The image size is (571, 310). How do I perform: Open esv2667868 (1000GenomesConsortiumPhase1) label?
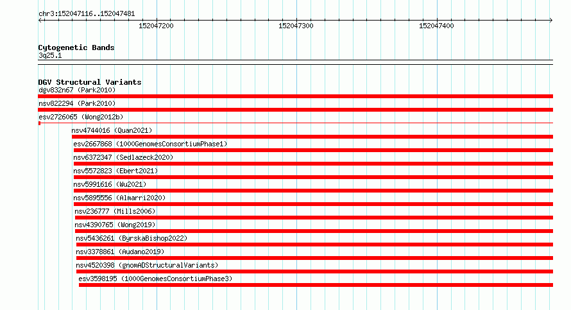pos(150,144)
